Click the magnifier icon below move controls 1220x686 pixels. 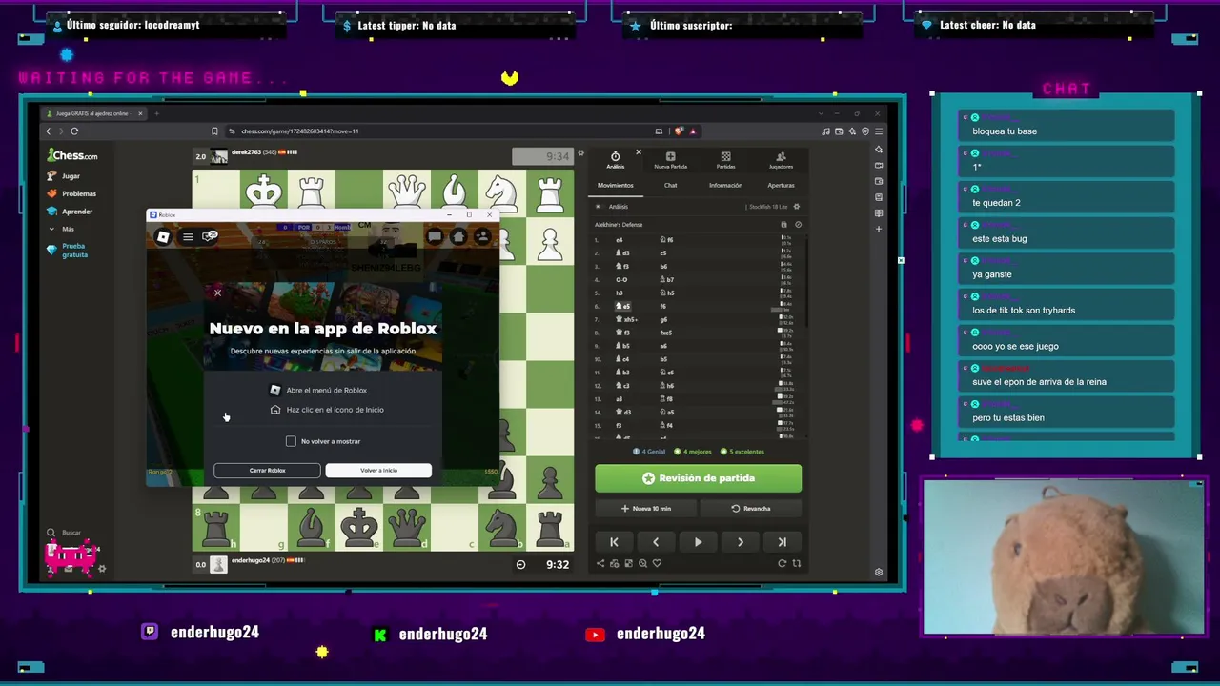tap(642, 564)
